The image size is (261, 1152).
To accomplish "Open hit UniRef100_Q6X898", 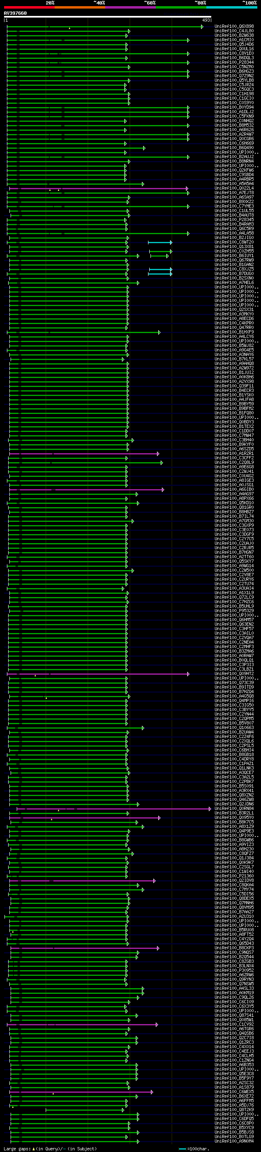I will (234, 27).
